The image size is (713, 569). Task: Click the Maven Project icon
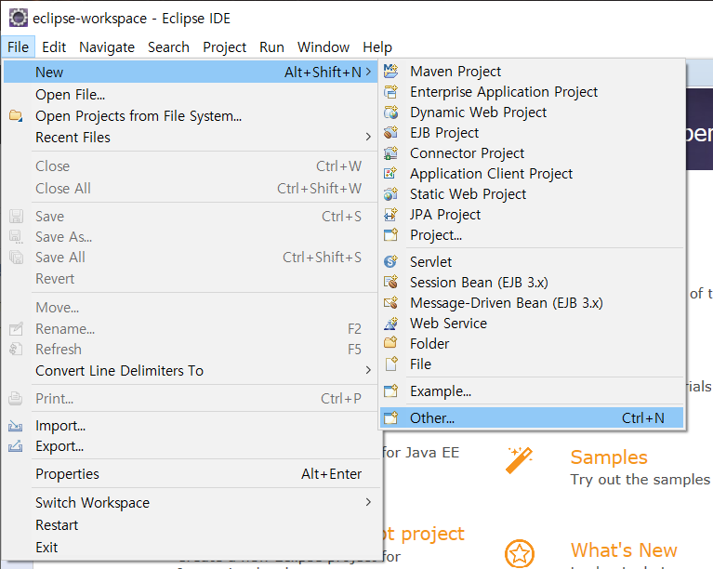(x=390, y=72)
